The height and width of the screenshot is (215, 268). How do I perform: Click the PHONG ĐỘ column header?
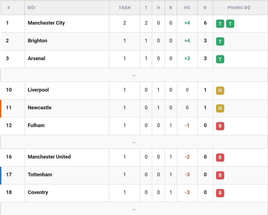[239, 8]
